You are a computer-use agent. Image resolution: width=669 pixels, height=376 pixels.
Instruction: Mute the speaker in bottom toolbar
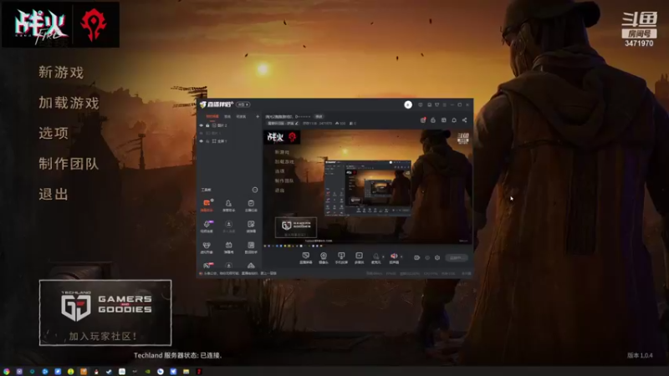(394, 257)
